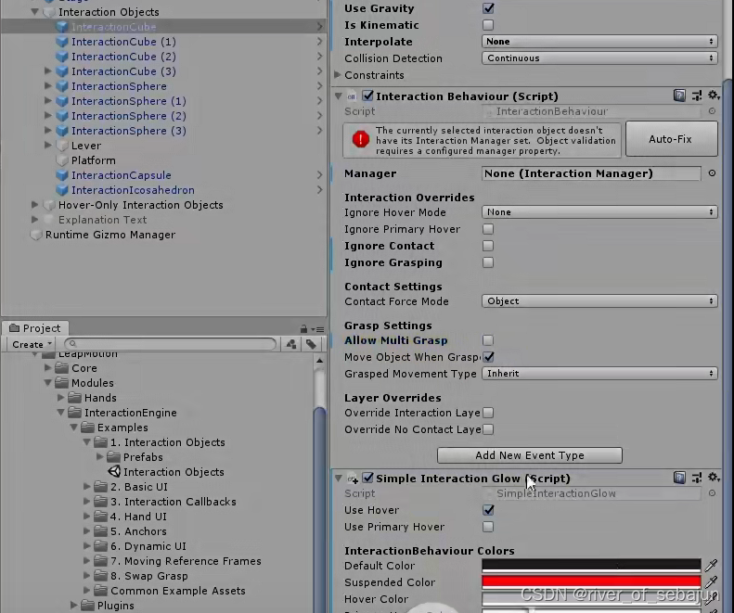Click the Prefabs folder icon
Image resolution: width=734 pixels, height=613 pixels.
[x=114, y=456]
